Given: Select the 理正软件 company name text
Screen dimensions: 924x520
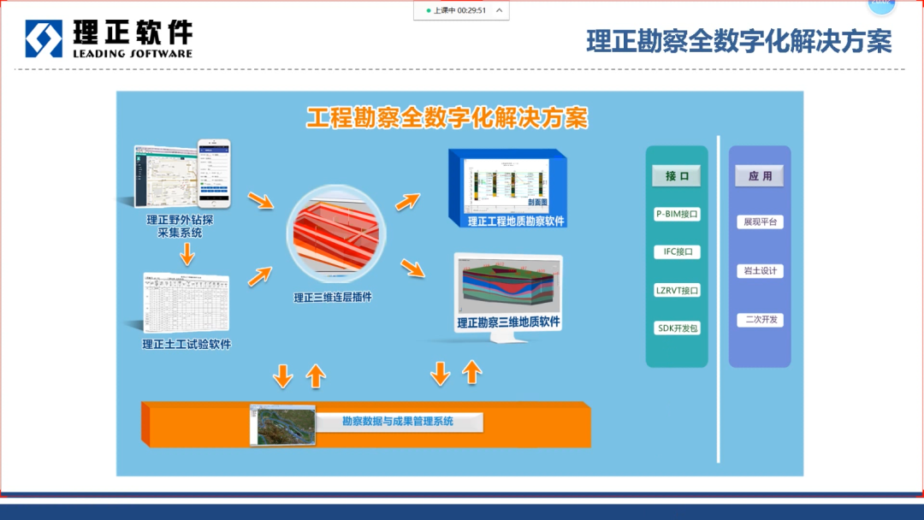Looking at the screenshot, I should (133, 32).
